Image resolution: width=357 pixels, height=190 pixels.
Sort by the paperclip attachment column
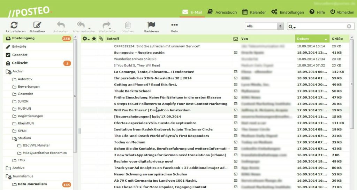point(101,39)
